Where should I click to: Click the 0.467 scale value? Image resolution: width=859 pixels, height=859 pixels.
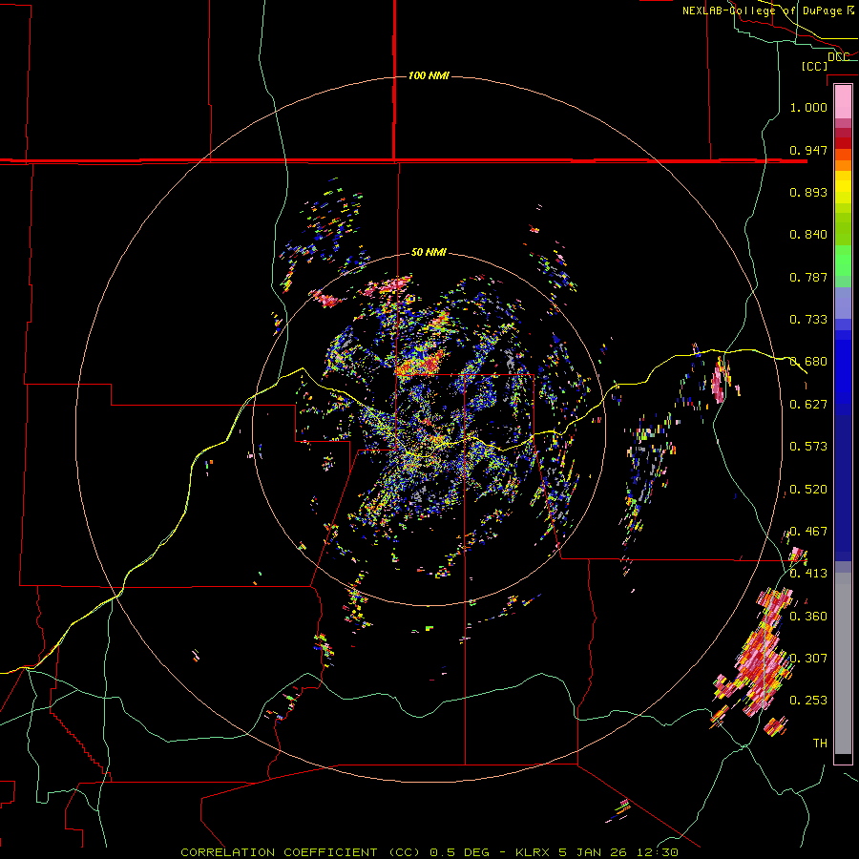click(808, 532)
